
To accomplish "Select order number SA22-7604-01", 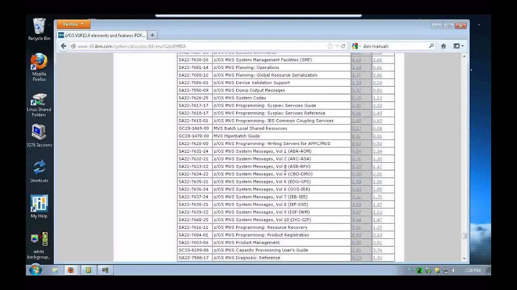I will coord(193,235).
